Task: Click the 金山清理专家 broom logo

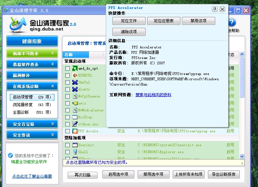Action: point(18,25)
